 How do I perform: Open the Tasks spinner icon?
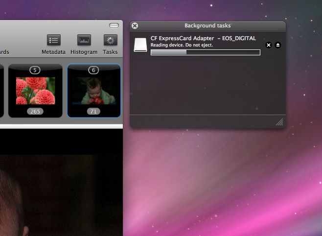click(110, 41)
